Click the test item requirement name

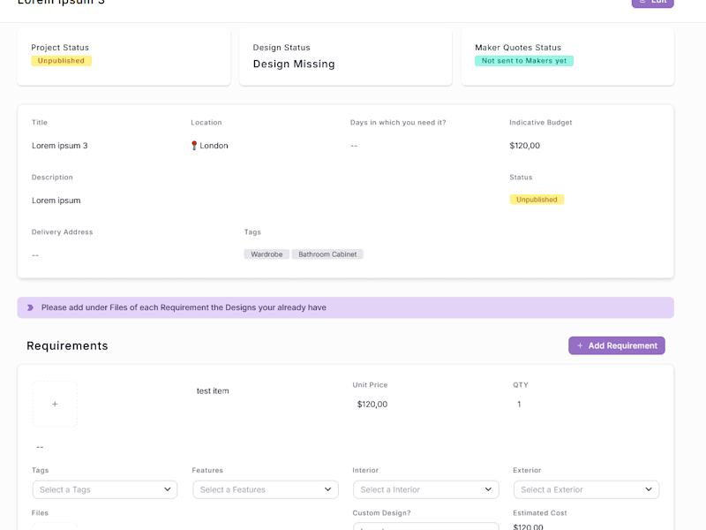pos(213,391)
